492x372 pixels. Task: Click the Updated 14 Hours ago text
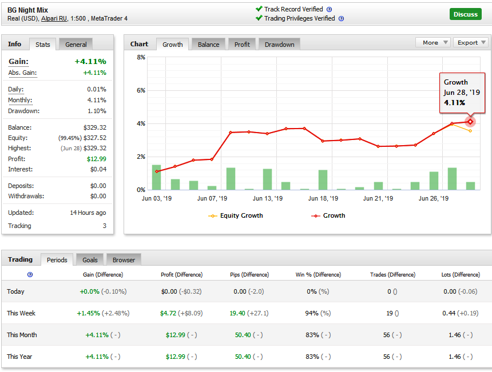pyautogui.click(x=88, y=213)
